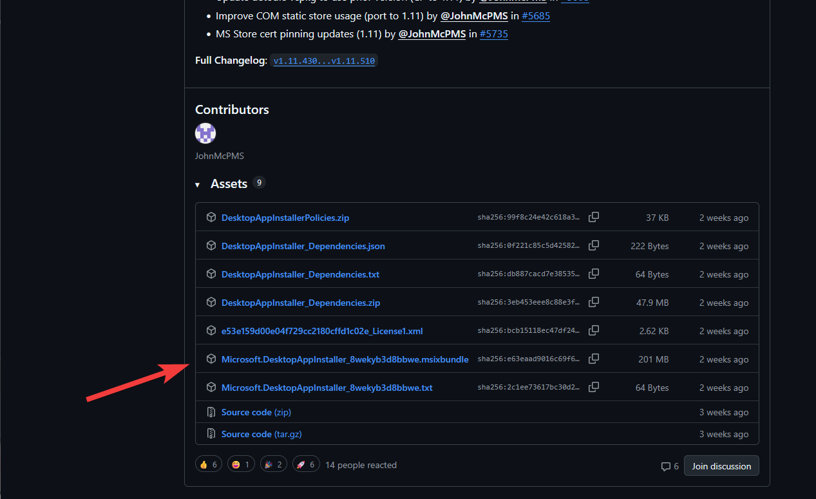Copy SHA256 hash for DesktopAppInstaller_Dependencies.json
816x499 pixels.
[594, 245]
